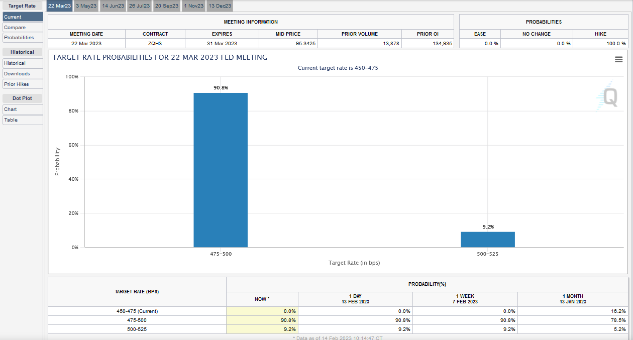The width and height of the screenshot is (633, 340).
Task: Click the HIKE column header
Action: coord(600,34)
